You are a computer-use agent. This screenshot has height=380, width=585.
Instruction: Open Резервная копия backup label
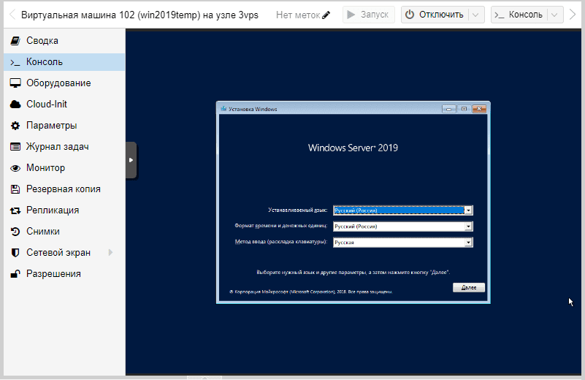point(64,189)
